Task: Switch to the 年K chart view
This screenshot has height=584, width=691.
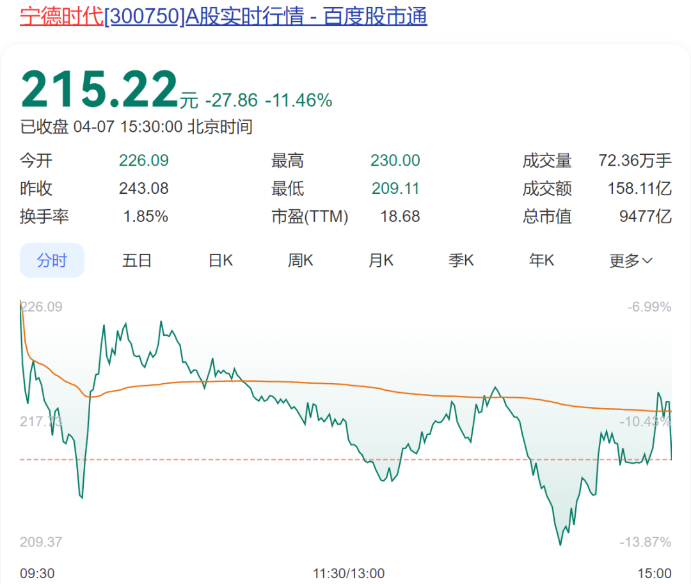Action: click(x=541, y=260)
